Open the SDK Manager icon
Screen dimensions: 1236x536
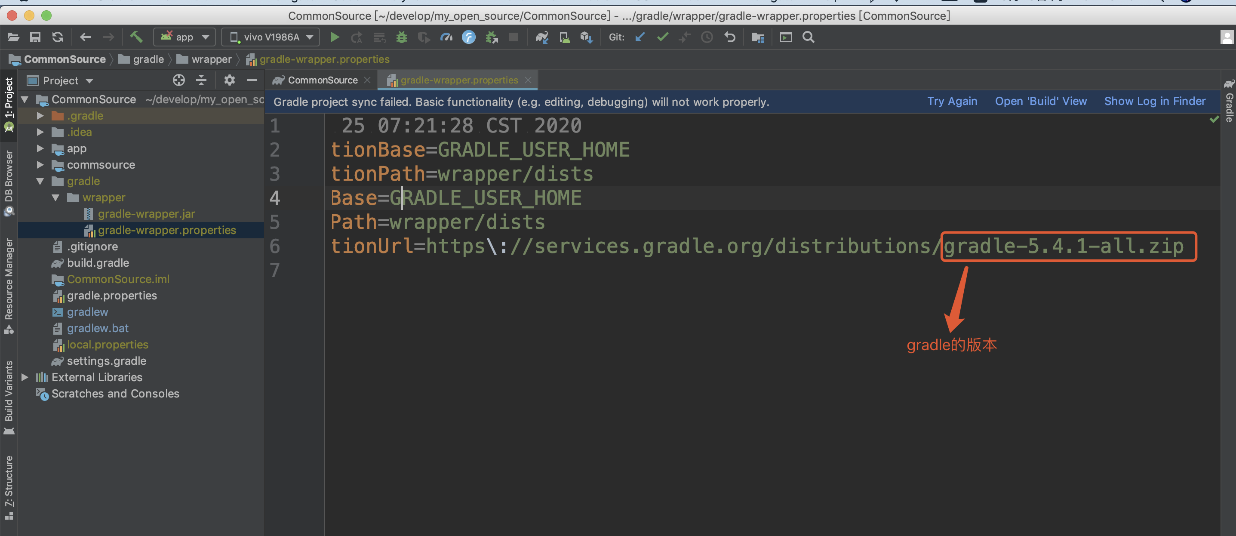point(586,37)
